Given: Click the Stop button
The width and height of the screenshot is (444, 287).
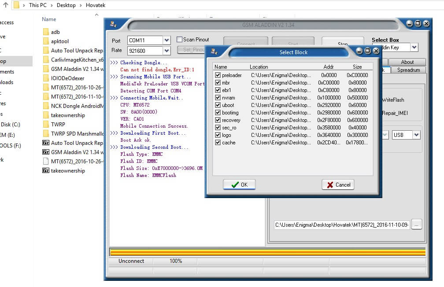Looking at the screenshot, I should 343,42.
